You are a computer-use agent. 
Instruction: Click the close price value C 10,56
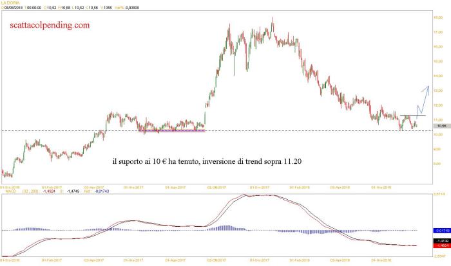click(92, 8)
